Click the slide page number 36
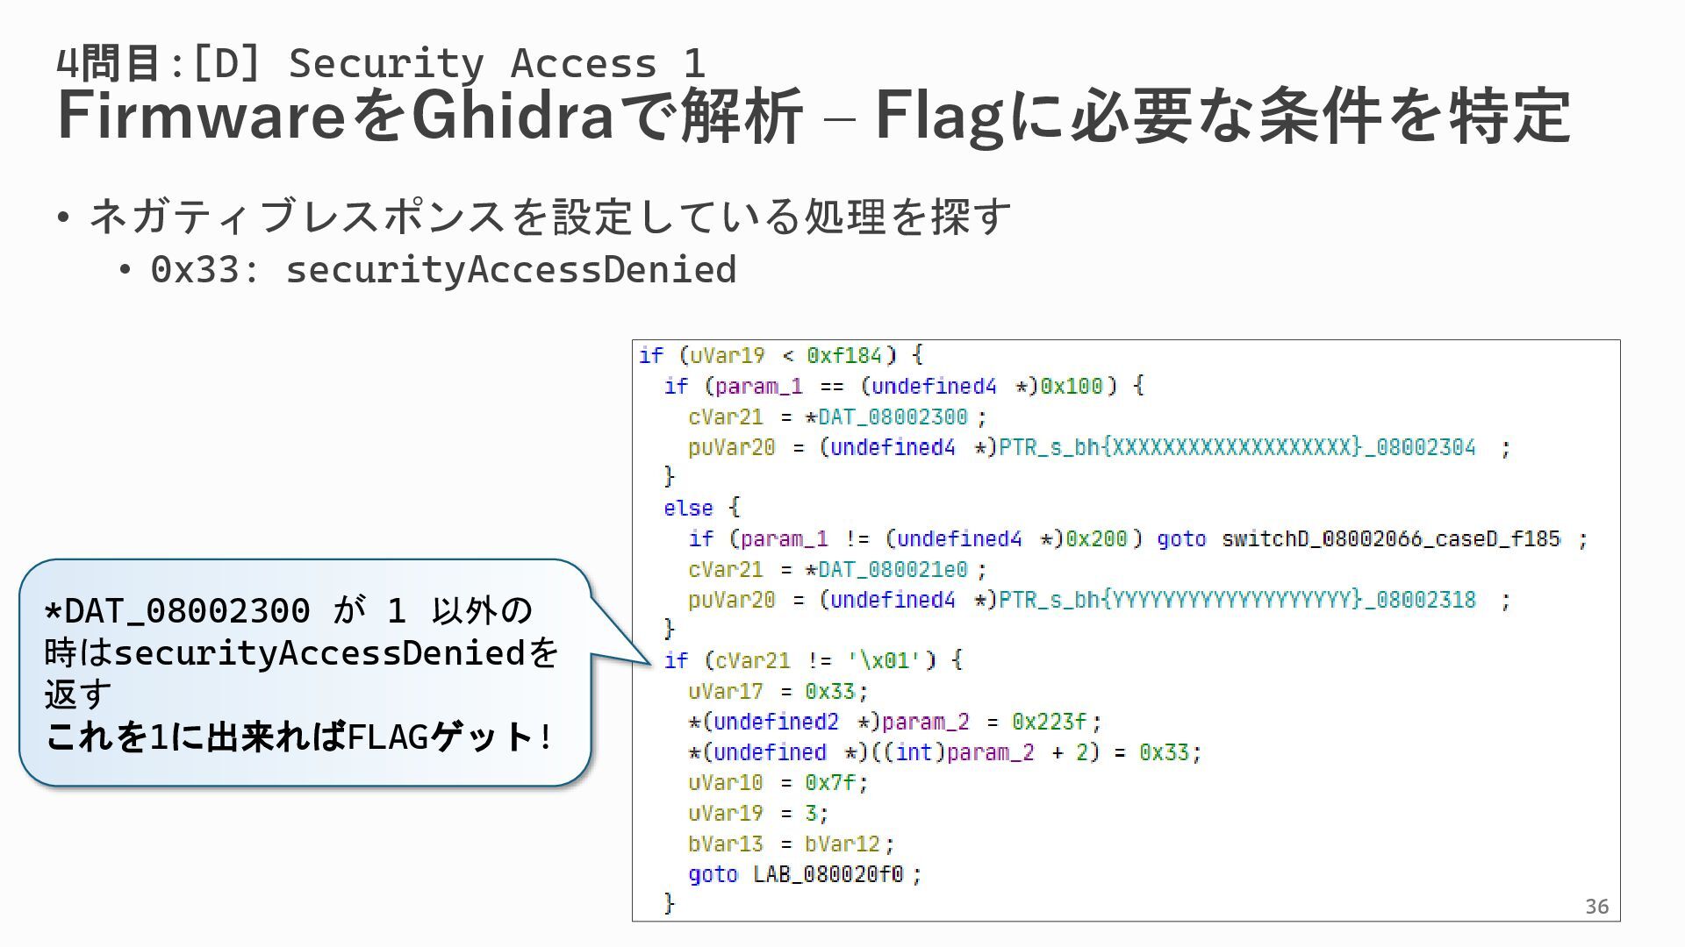 click(x=1596, y=907)
